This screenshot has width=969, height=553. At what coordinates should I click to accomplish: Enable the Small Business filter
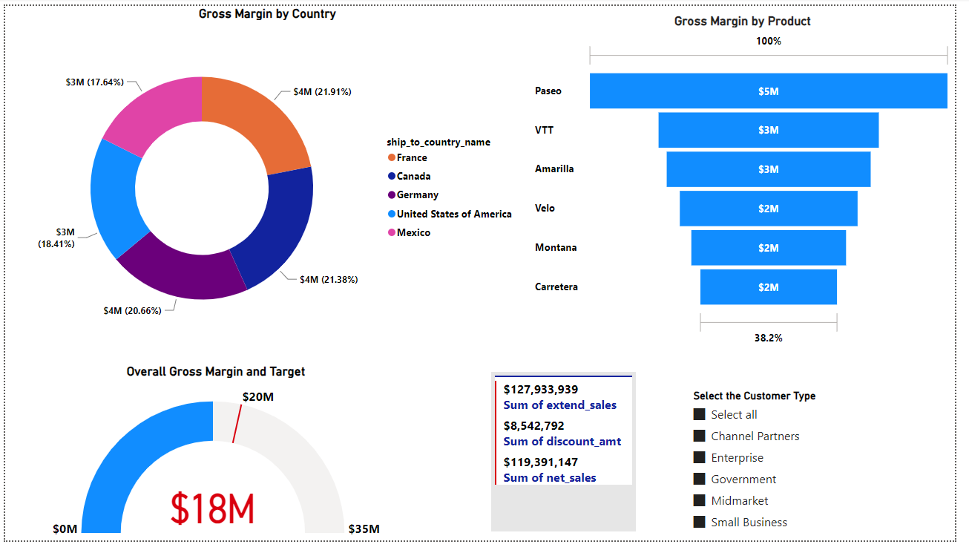click(x=698, y=522)
